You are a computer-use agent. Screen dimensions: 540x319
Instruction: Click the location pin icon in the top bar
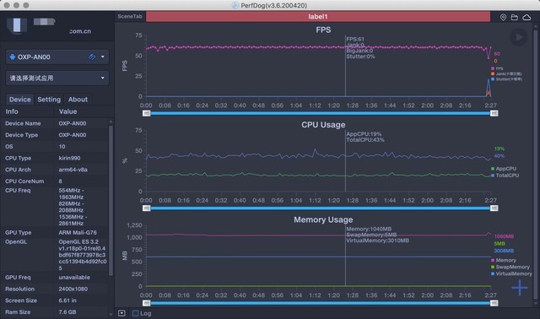click(x=503, y=17)
